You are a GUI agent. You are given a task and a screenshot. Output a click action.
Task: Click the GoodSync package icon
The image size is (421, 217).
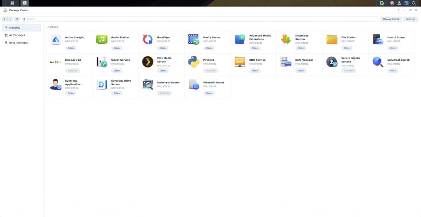point(148,39)
